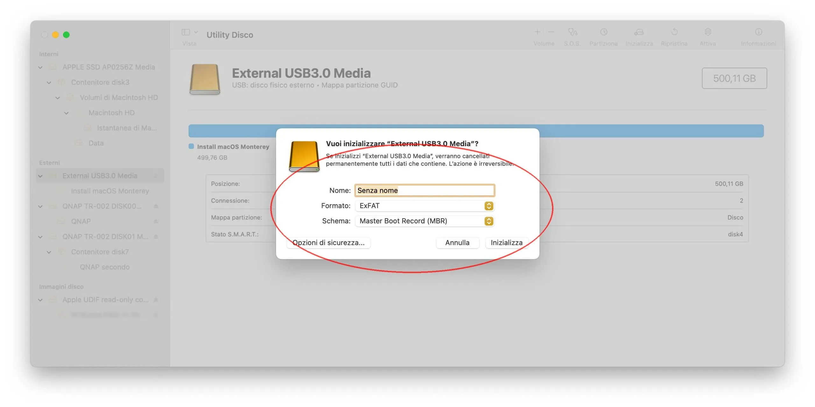
Task: Open Opzioni di sicurezza settings
Action: pyautogui.click(x=328, y=242)
